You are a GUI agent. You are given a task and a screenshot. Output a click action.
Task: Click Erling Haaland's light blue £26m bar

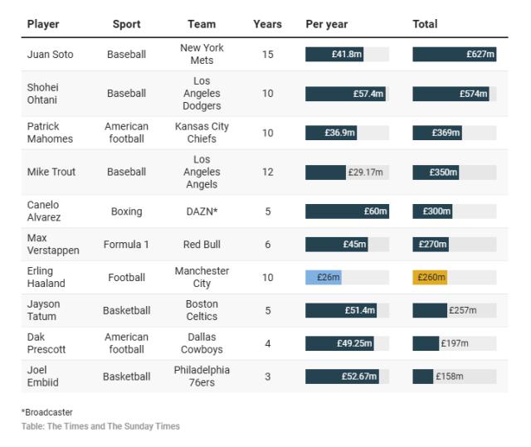(324, 277)
